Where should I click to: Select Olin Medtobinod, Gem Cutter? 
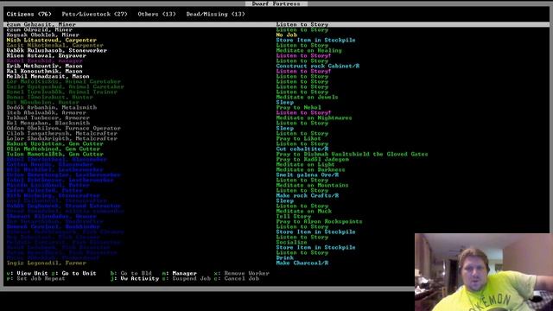coord(53,149)
